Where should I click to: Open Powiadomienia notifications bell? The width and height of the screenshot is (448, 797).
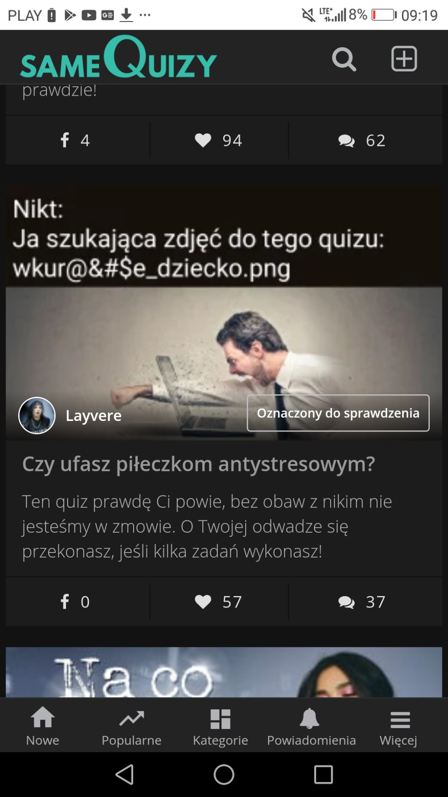click(311, 726)
